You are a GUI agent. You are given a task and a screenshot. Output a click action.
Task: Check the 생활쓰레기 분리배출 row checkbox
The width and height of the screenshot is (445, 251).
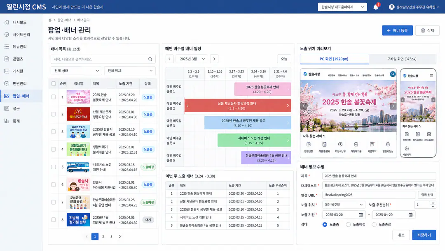(53, 149)
